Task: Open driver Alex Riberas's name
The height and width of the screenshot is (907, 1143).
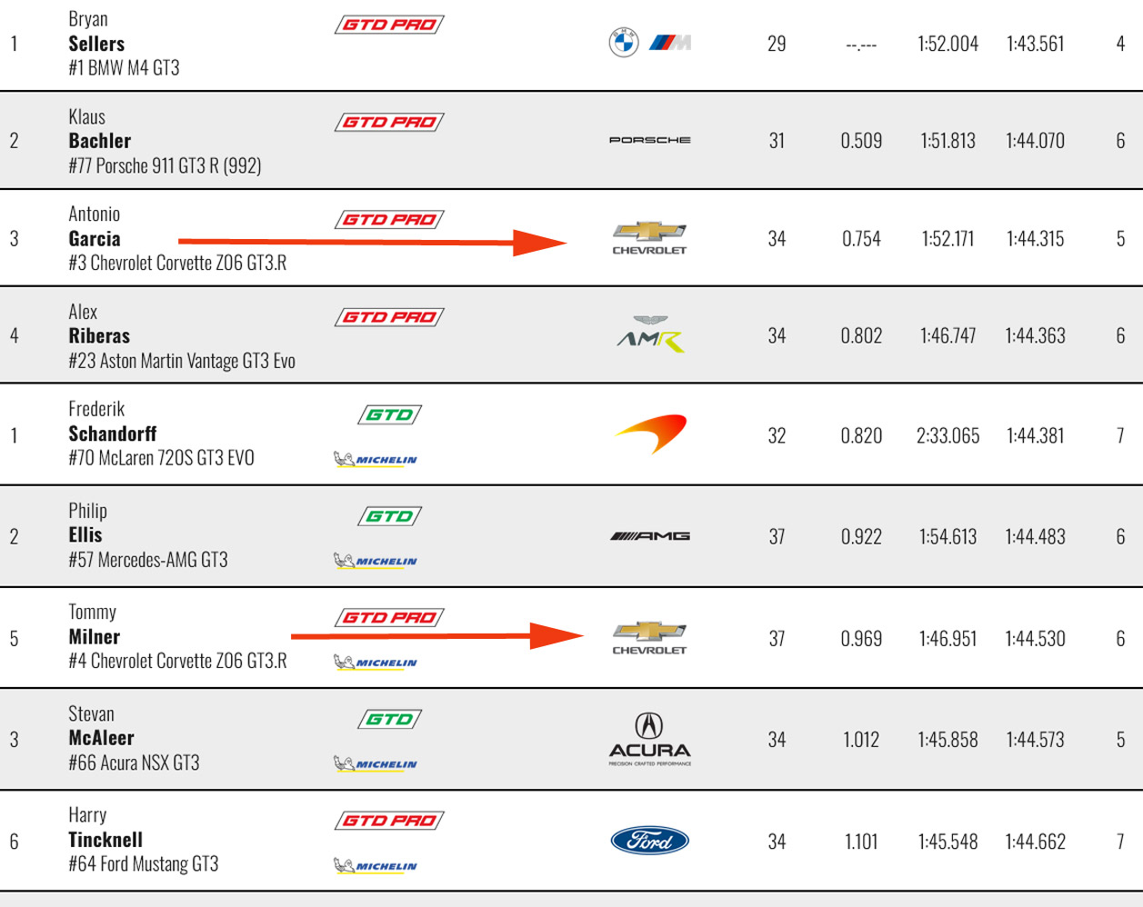Action: (99, 335)
